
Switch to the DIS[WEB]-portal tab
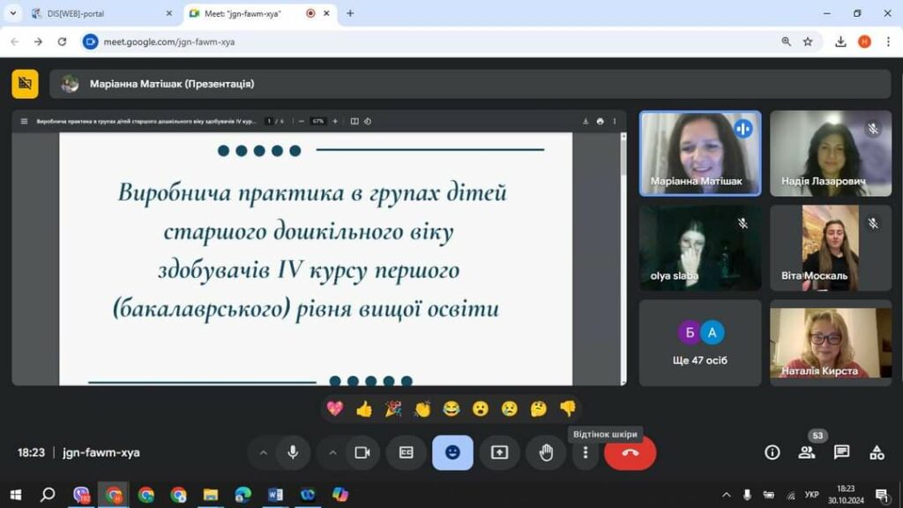97,13
